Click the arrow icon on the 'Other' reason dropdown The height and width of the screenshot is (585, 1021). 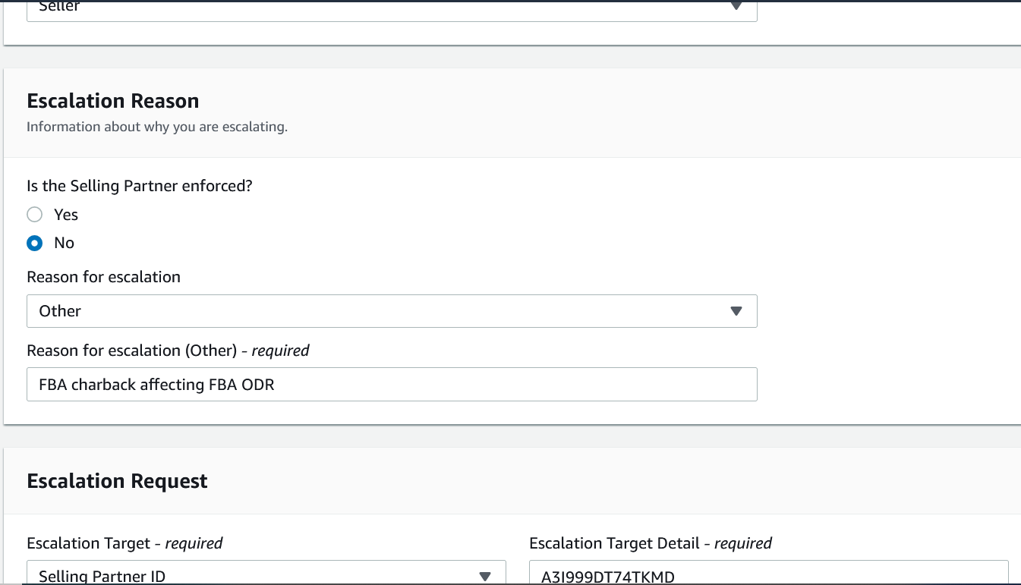coord(735,311)
